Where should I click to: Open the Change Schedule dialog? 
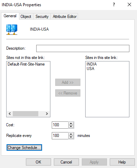pos(24,148)
